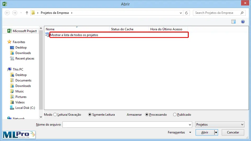The image size is (251, 141).
Task: Sort by the Status do Cache column
Action: click(x=129, y=29)
